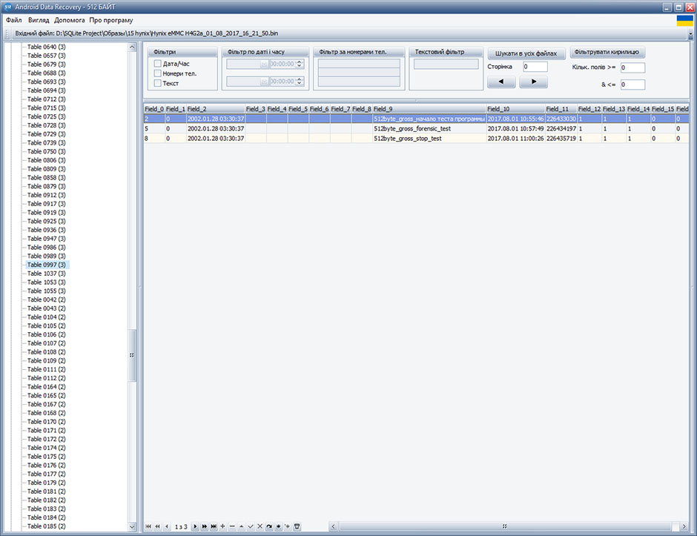Screen dimensions: 697x536
Task: Enable the Дата/Час filter checkbox
Action: (157, 64)
